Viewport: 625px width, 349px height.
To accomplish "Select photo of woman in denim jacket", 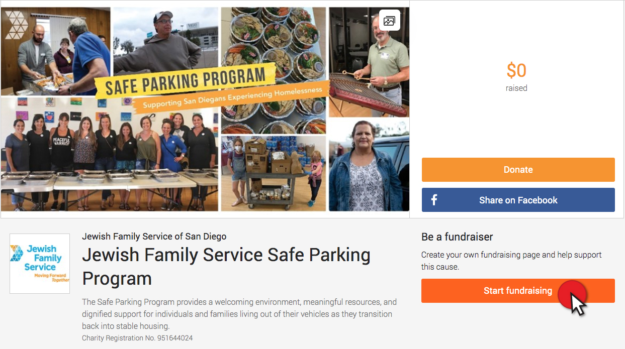I will 369,165.
